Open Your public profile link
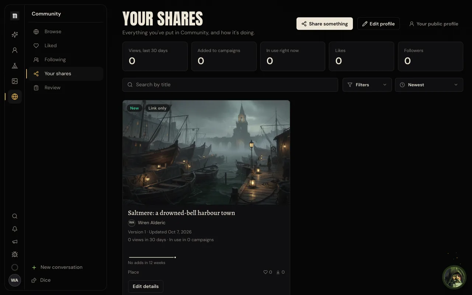 tap(434, 24)
